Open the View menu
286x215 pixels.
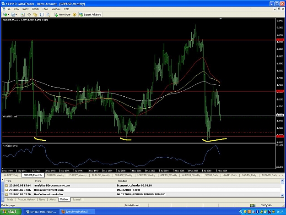point(16,9)
